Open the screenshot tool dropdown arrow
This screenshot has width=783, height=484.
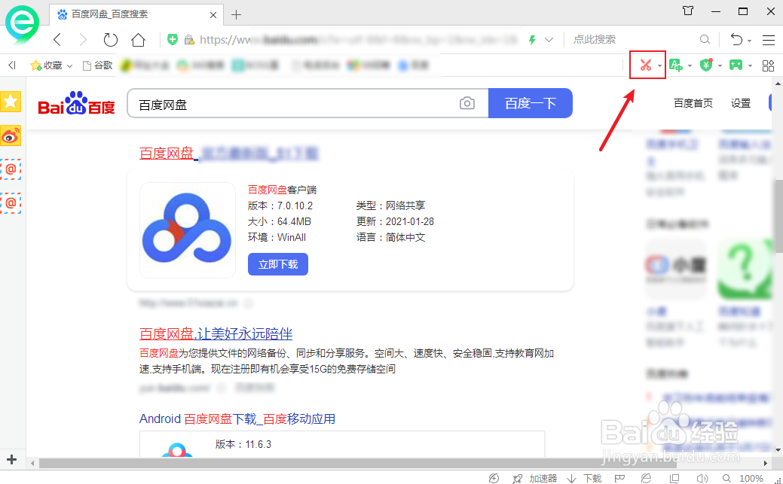659,66
